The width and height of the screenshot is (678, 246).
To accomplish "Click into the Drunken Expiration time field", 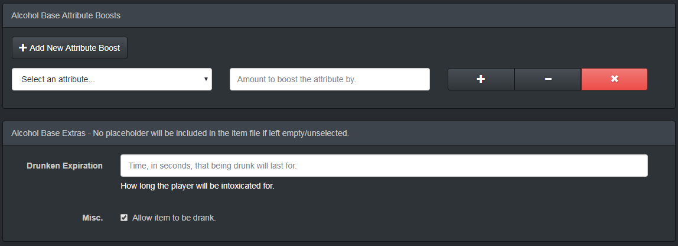I will point(384,166).
